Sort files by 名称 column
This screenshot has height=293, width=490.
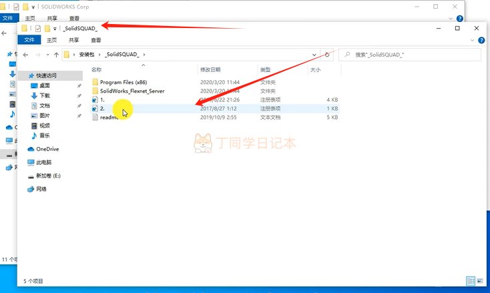click(x=96, y=69)
